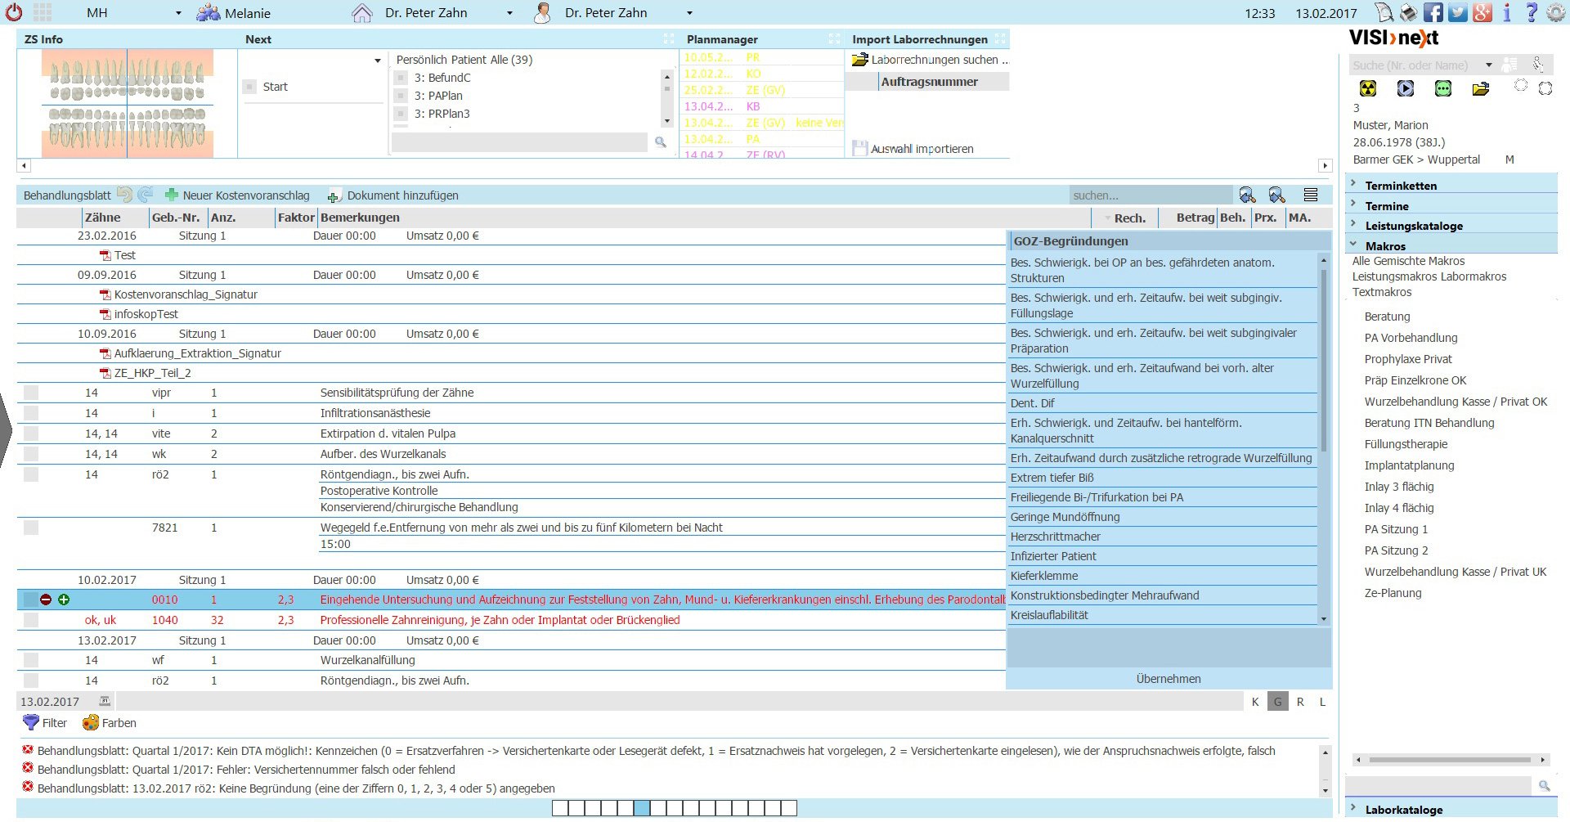Screen dimensions: 1570x822
Task: Click the Übernehmen button
Action: [x=1168, y=679]
